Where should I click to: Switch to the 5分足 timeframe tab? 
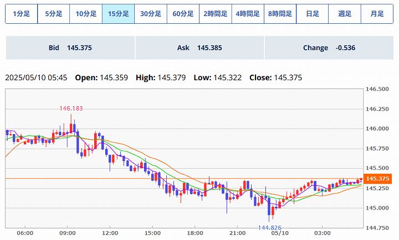54,14
